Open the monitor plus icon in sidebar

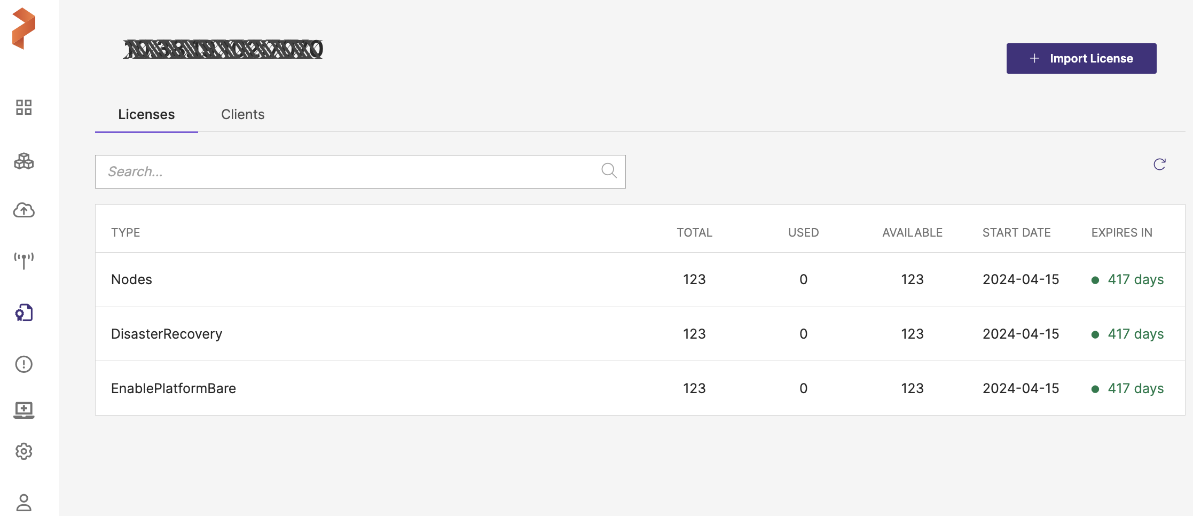(x=23, y=410)
